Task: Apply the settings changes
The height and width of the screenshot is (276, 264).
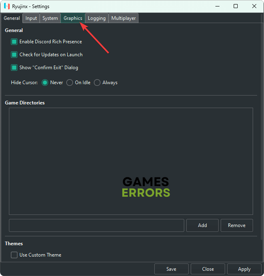Action: tap(244, 269)
